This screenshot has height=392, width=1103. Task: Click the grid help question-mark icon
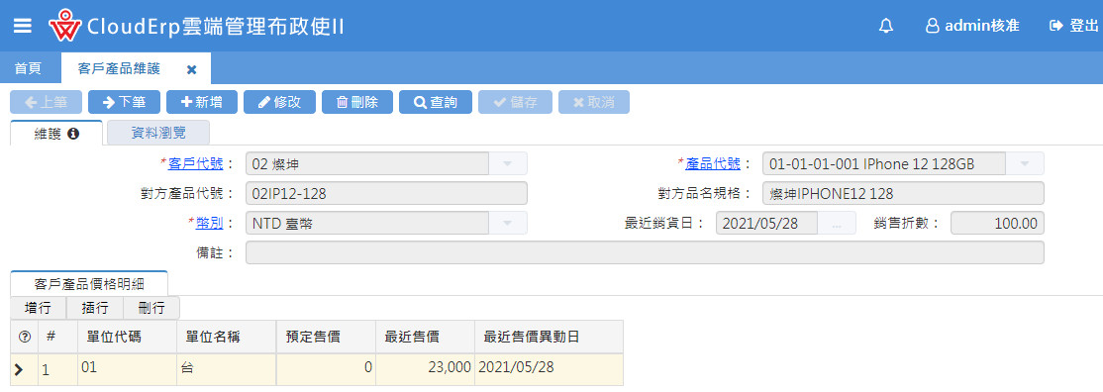point(24,337)
